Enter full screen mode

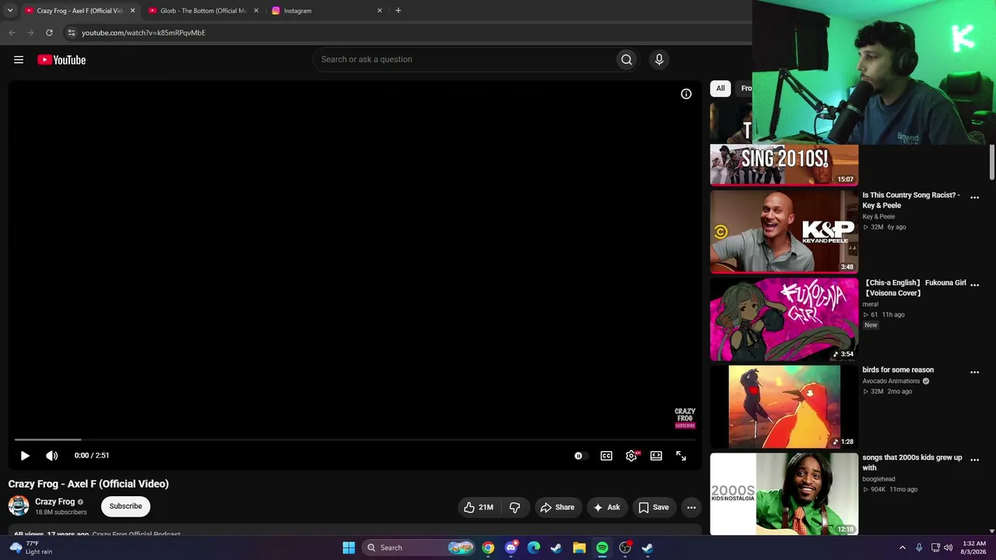tap(681, 456)
